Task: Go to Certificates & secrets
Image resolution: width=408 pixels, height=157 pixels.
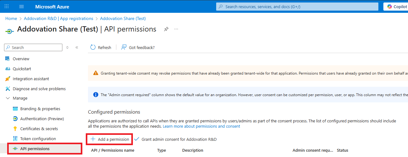Action: point(39,129)
